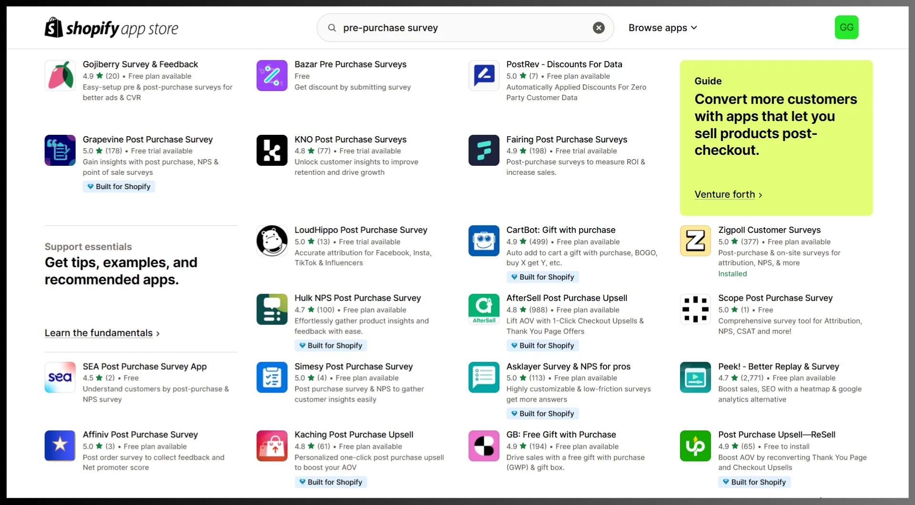Open Simesy Post Purchase Survey icon

(x=272, y=377)
